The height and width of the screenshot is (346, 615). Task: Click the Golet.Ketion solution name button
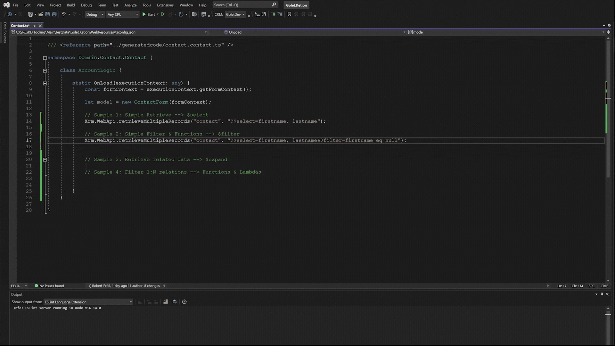(x=296, y=5)
